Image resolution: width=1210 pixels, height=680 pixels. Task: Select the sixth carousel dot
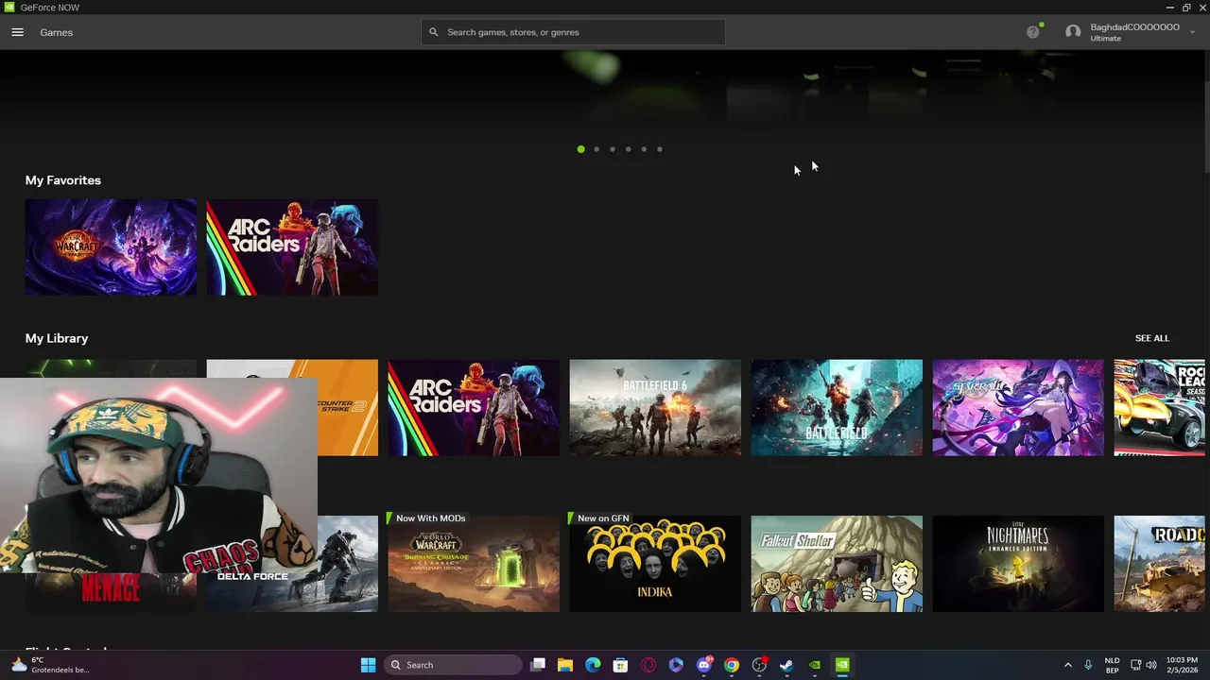(x=660, y=149)
